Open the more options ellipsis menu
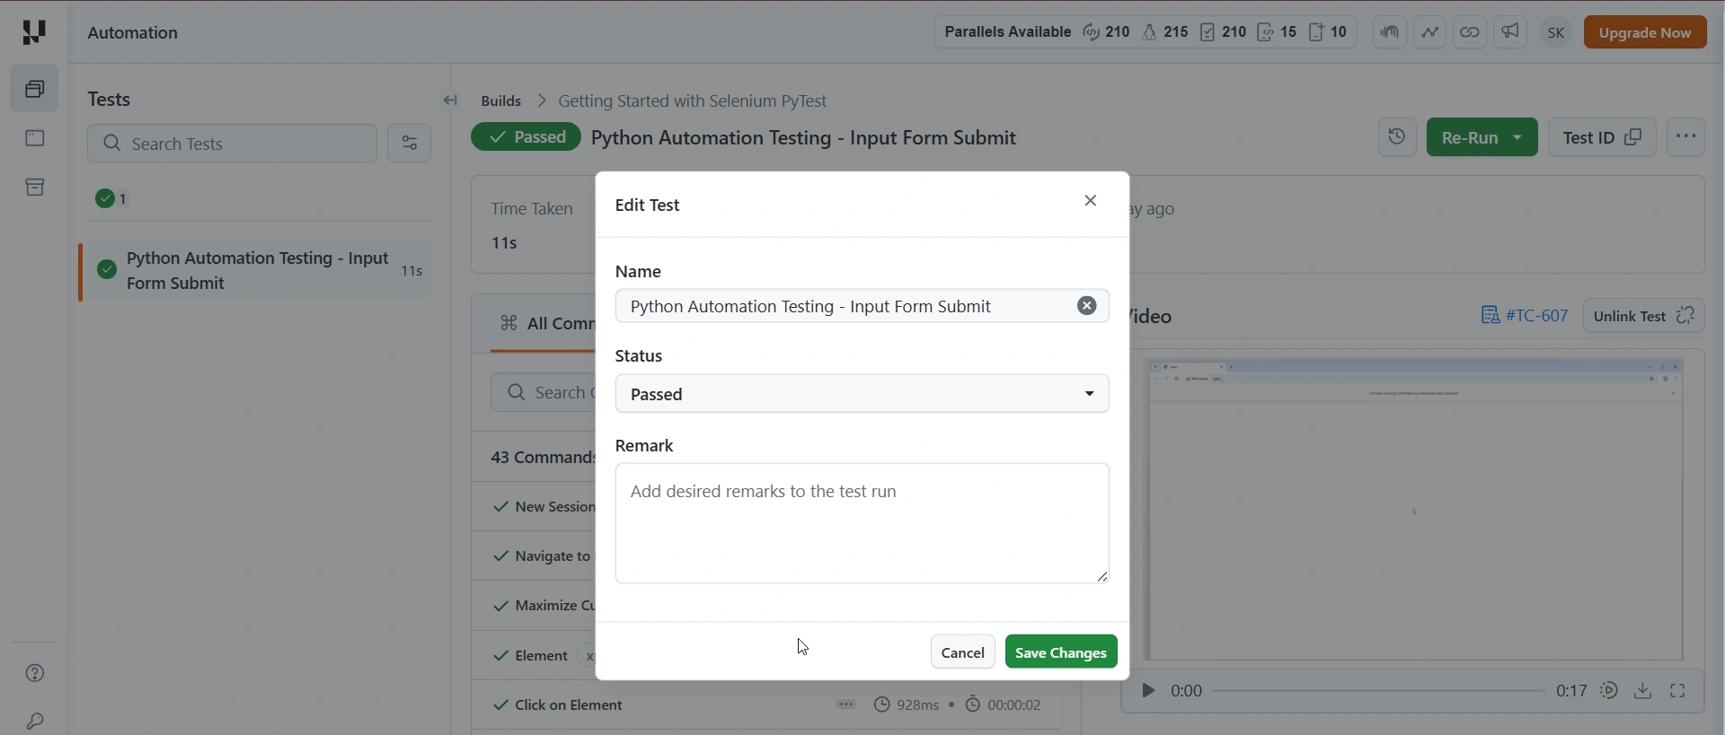The height and width of the screenshot is (735, 1725). coord(1686,137)
